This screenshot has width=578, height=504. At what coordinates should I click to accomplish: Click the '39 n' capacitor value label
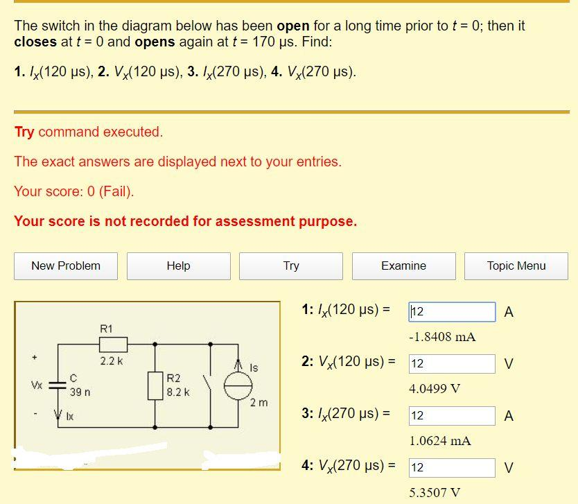point(80,392)
